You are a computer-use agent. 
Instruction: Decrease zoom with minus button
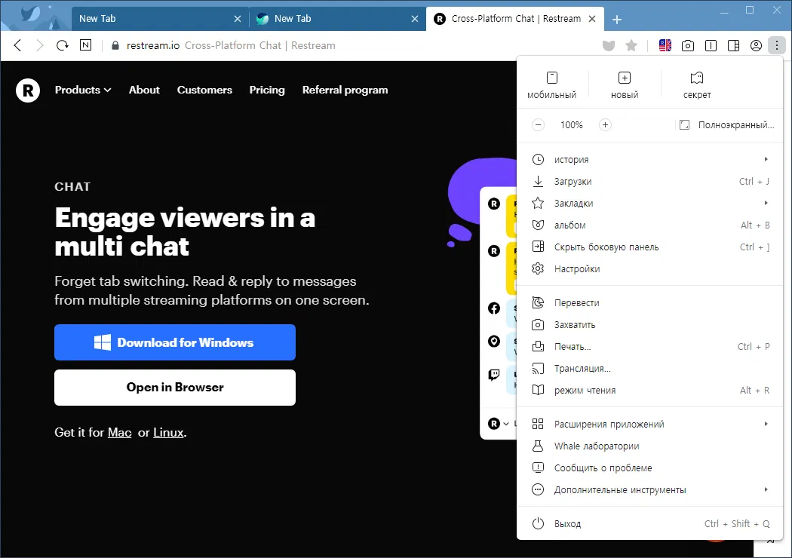coord(539,124)
